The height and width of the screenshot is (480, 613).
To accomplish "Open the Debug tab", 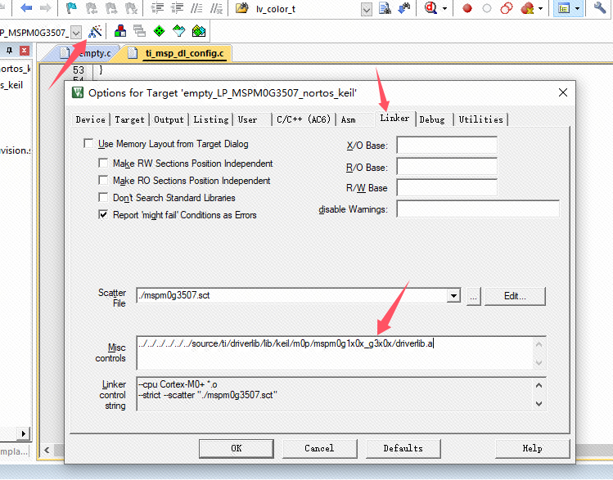I will 432,119.
